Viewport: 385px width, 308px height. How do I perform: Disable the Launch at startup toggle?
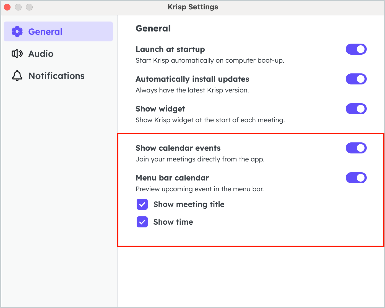356,49
